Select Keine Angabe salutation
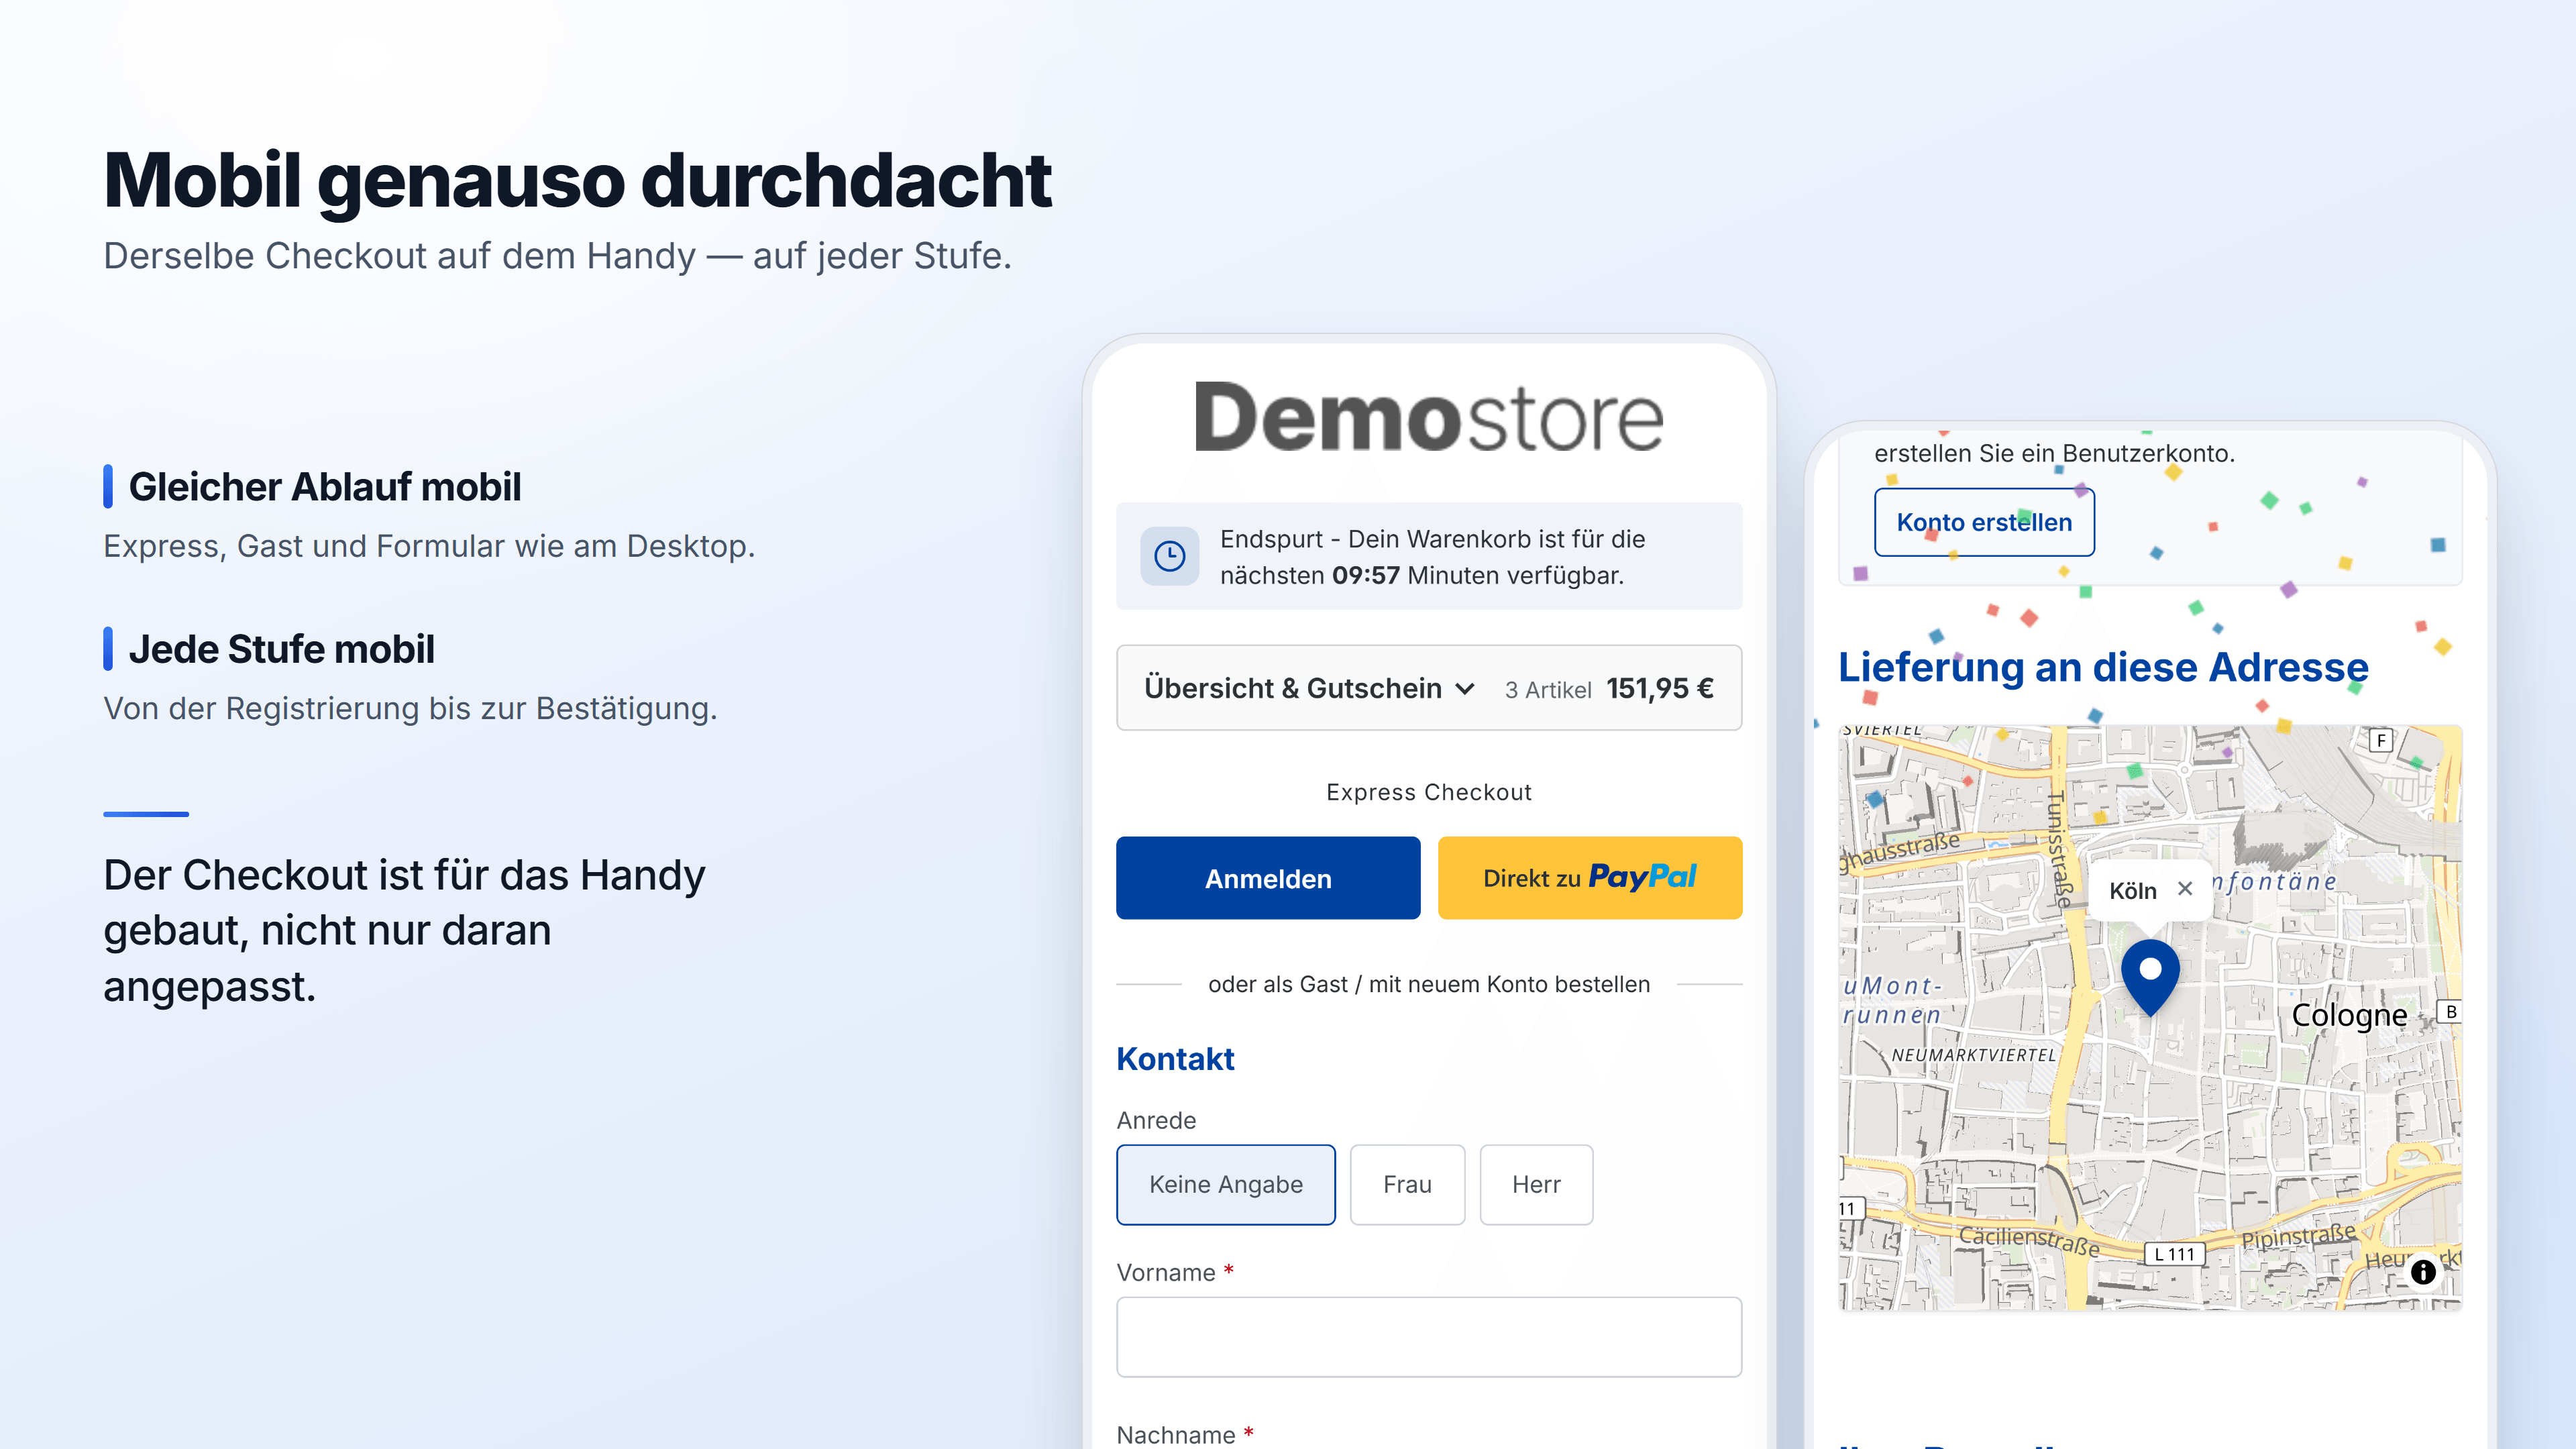The image size is (2576, 1449). 1226,1184
